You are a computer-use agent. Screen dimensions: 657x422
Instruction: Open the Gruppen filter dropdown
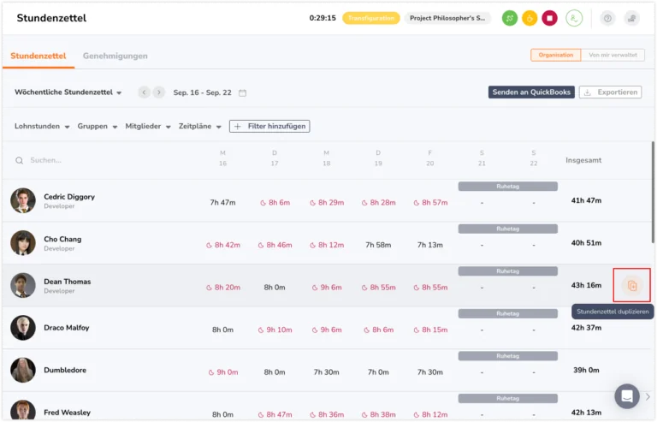pos(98,126)
